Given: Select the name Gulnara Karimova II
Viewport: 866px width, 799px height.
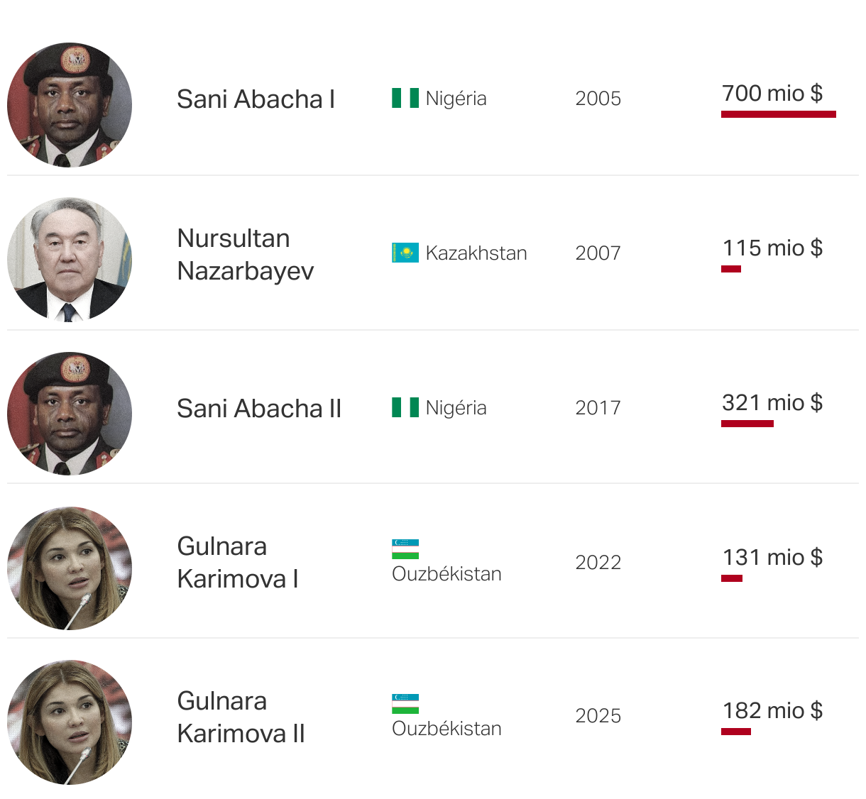Looking at the screenshot, I should pos(241,717).
